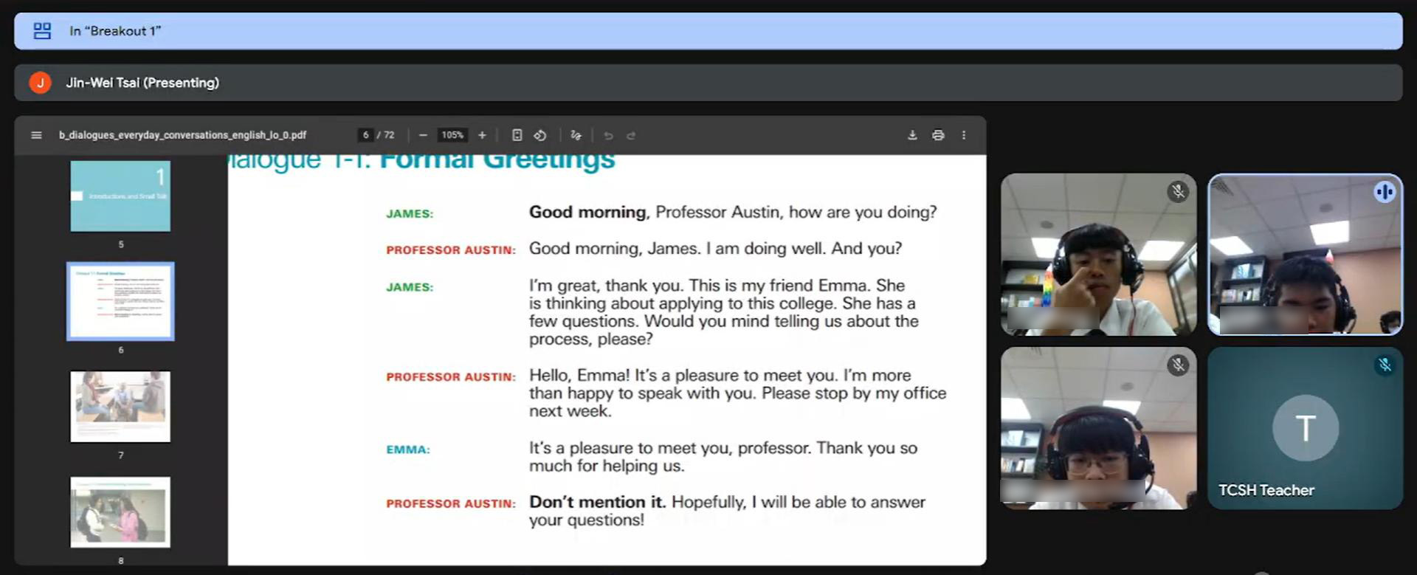The image size is (1417, 575).
Task: Rotate the PDF counterclockwise
Action: click(540, 135)
